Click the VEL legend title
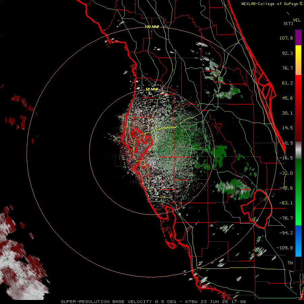The image size is (304, 304). (297, 20)
